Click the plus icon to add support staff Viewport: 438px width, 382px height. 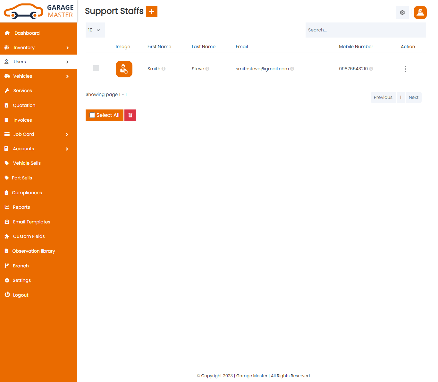click(x=151, y=12)
